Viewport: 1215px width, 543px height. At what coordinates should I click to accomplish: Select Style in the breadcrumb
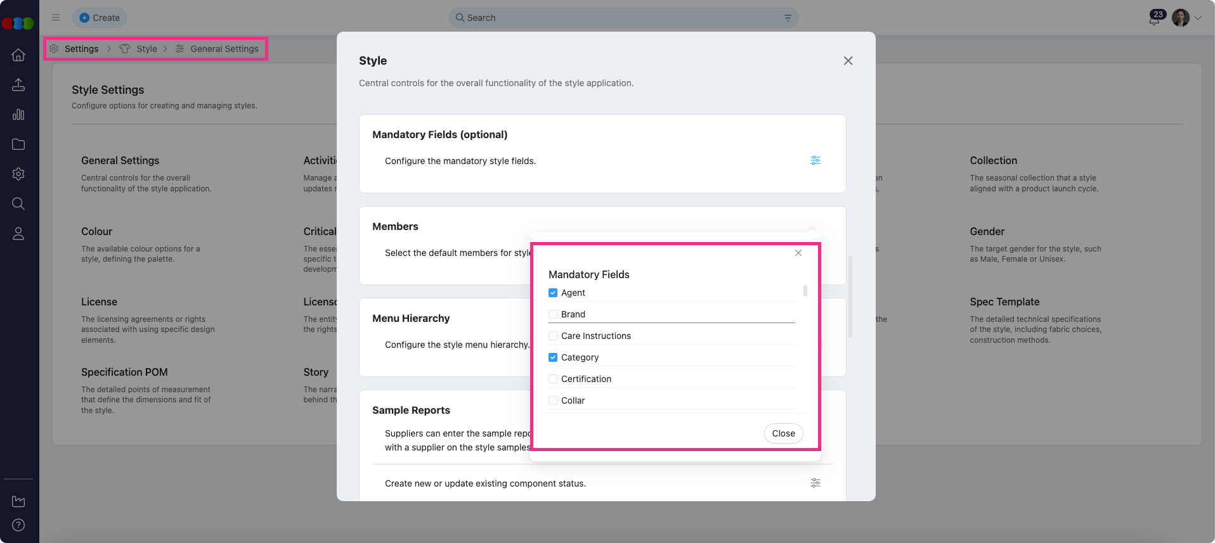pos(146,49)
